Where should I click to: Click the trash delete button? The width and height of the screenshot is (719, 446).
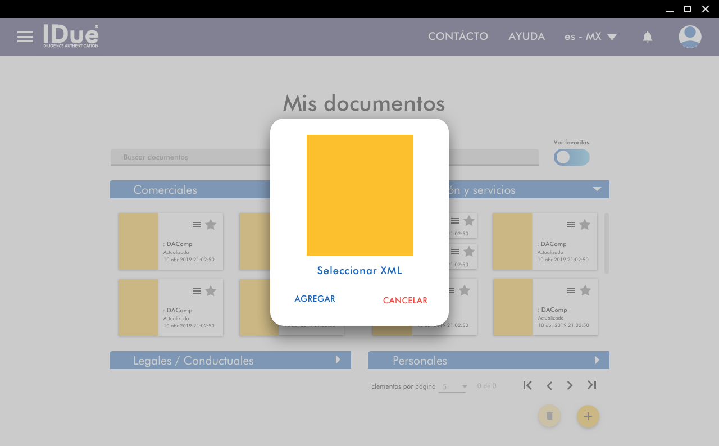pyautogui.click(x=549, y=416)
